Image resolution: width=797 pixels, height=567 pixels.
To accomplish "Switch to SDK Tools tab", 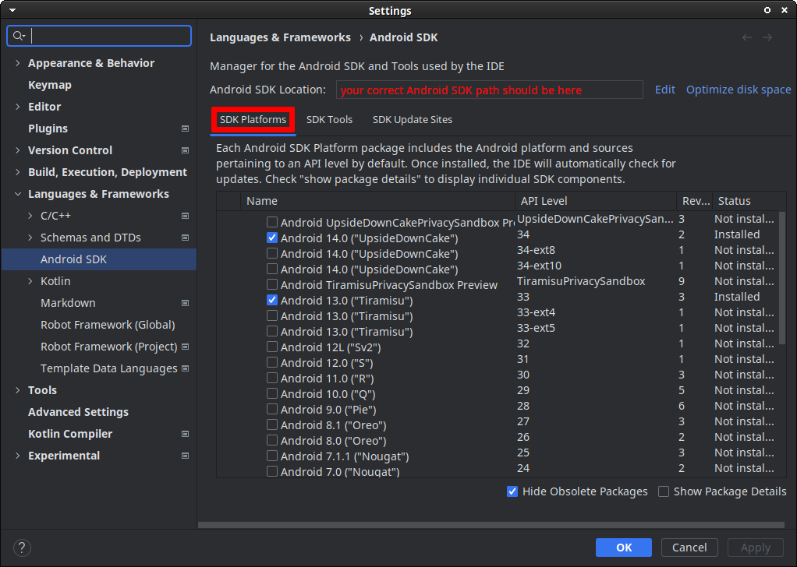I will coord(329,120).
